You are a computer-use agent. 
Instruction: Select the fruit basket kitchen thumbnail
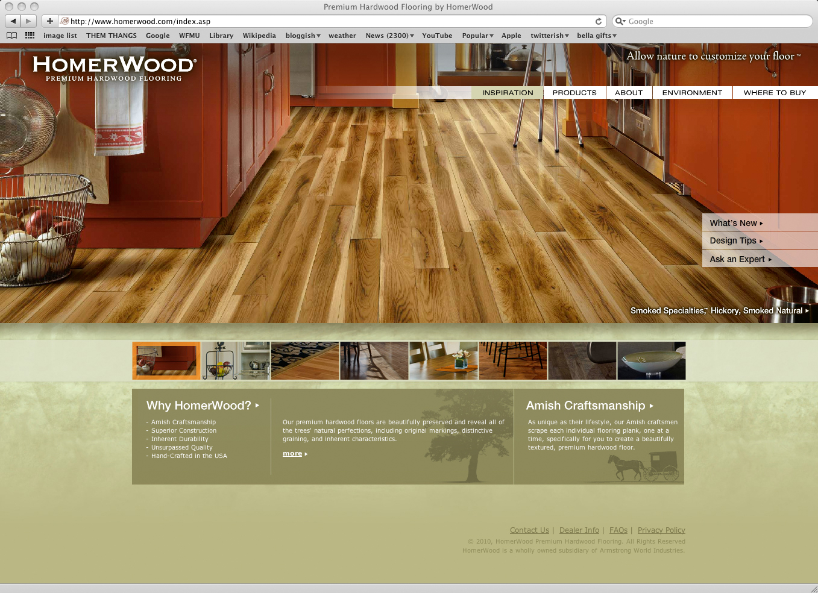pos(236,361)
